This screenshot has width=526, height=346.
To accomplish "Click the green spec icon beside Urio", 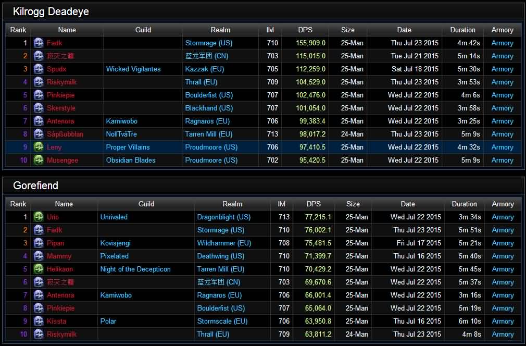I will click(x=39, y=217).
